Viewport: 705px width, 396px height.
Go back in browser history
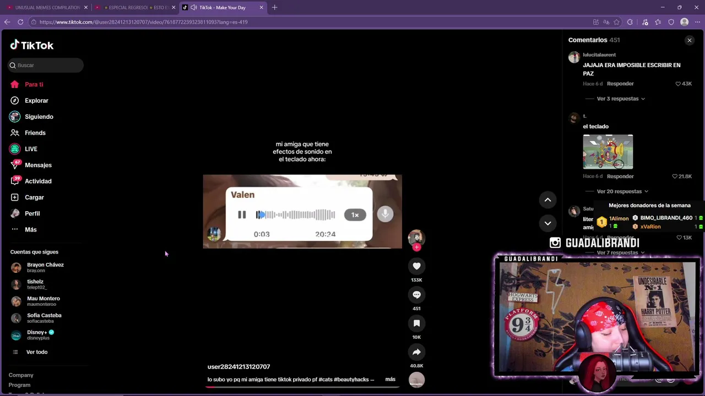coord(7,22)
